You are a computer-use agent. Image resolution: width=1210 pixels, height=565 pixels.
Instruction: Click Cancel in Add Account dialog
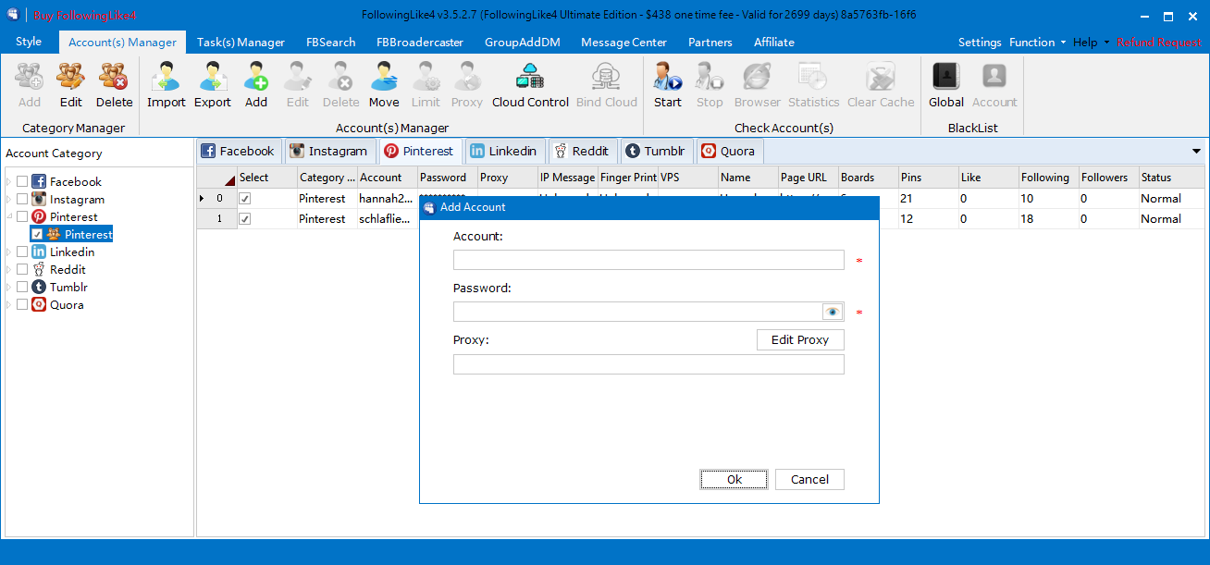[x=809, y=479]
